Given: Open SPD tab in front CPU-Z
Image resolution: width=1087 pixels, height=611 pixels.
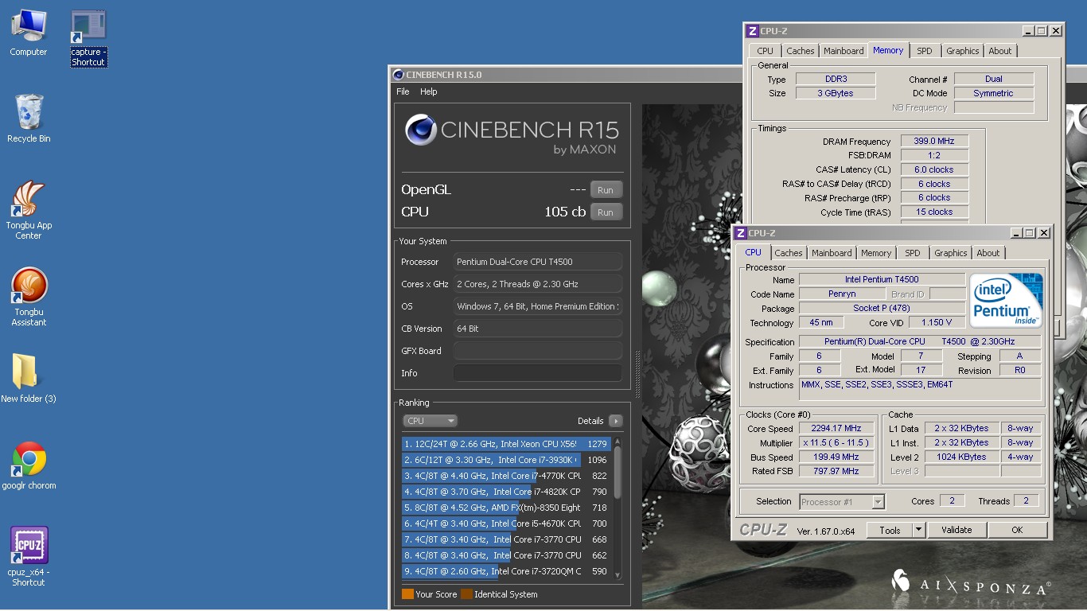Looking at the screenshot, I should pos(912,253).
